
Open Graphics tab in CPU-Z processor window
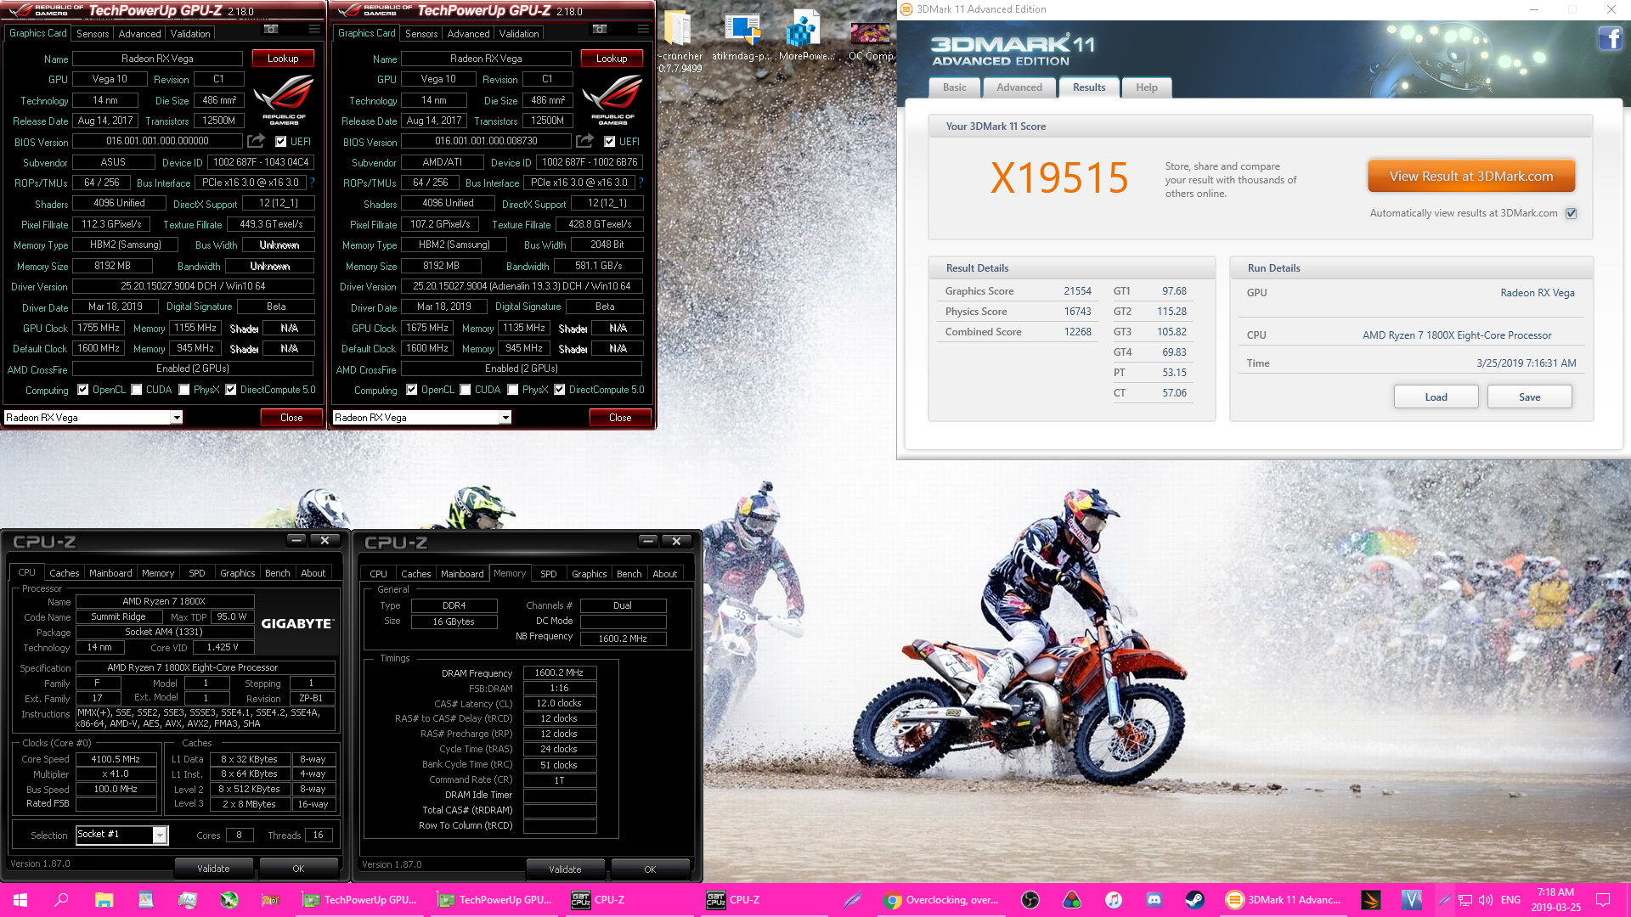tap(237, 573)
